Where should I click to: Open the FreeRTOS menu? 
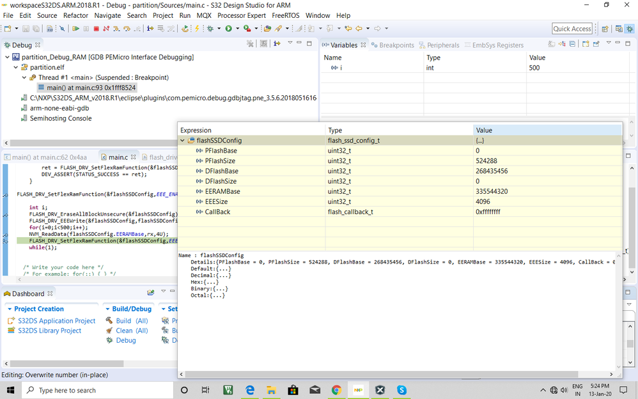[286, 15]
